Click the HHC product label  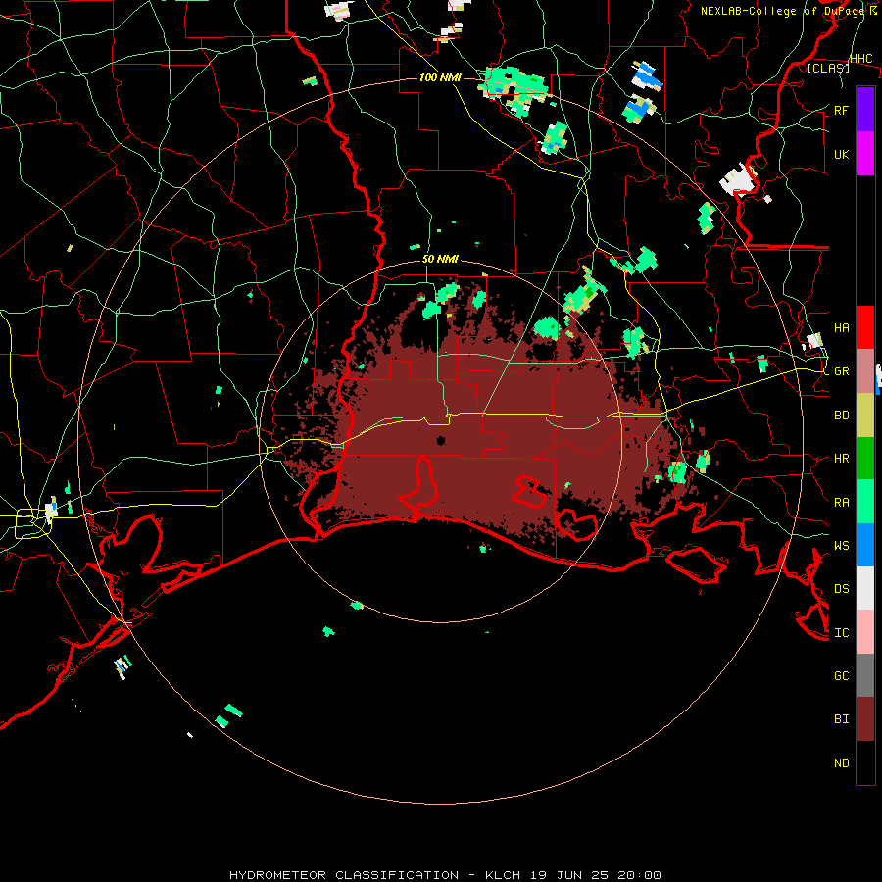860,59
